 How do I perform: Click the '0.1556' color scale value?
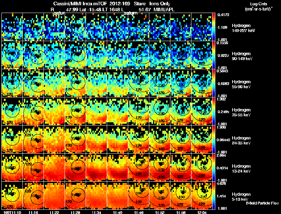click(222, 43)
